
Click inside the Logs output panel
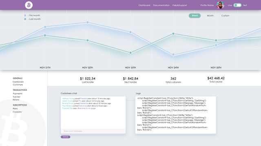tap(176, 115)
